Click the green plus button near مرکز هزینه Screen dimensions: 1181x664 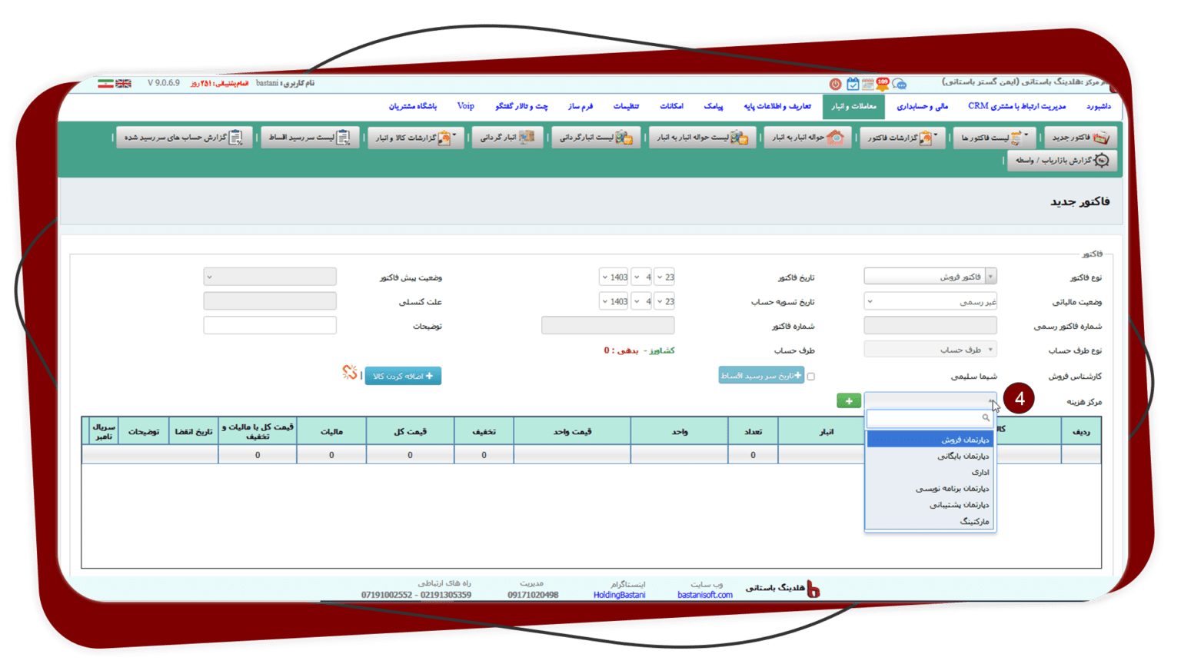pyautogui.click(x=849, y=401)
